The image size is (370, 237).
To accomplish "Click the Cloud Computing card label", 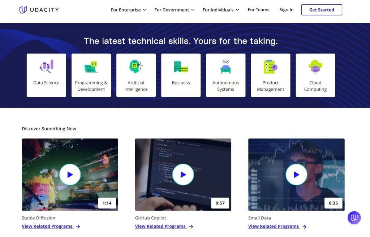I will point(315,86).
